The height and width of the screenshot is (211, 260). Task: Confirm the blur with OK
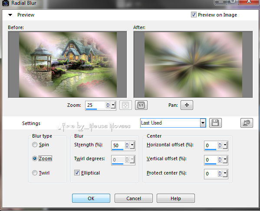coord(91,198)
